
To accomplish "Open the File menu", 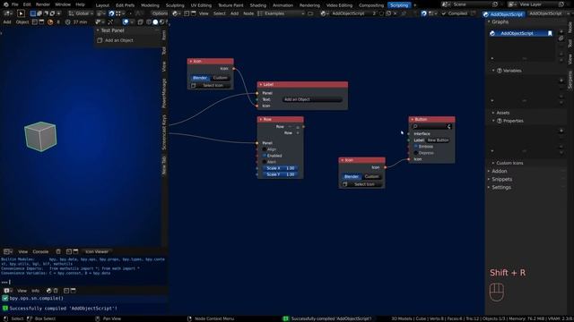I will [x=14, y=4].
